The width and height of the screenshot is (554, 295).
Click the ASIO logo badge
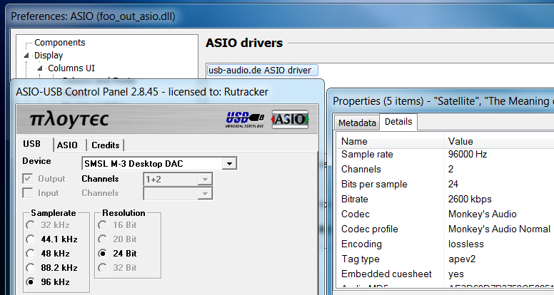tap(290, 118)
